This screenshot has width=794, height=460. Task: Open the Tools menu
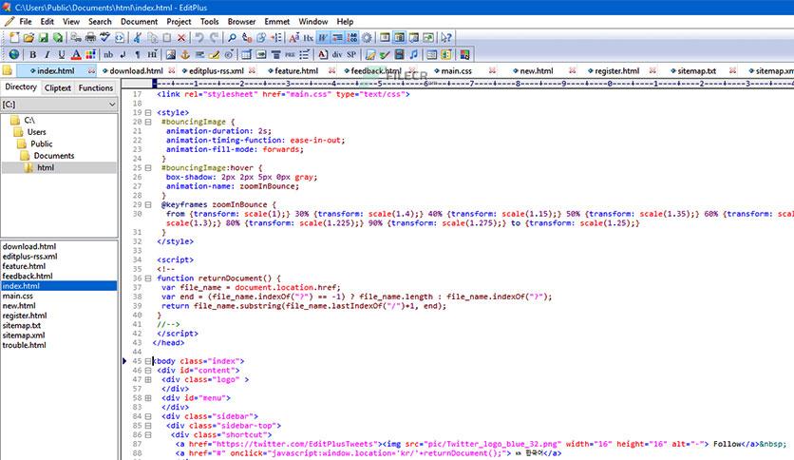pos(209,22)
